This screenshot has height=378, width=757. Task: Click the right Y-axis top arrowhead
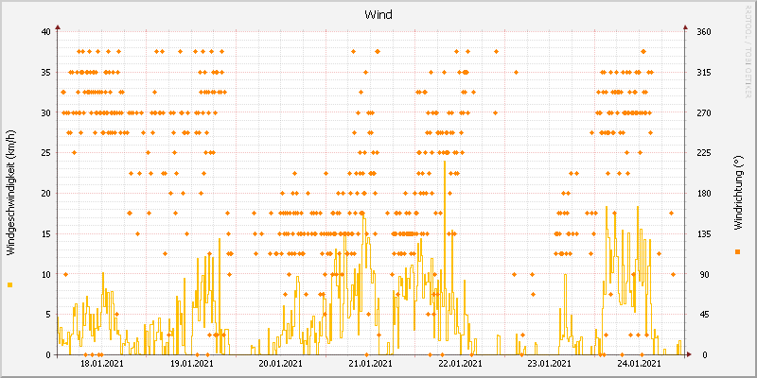[x=685, y=27]
